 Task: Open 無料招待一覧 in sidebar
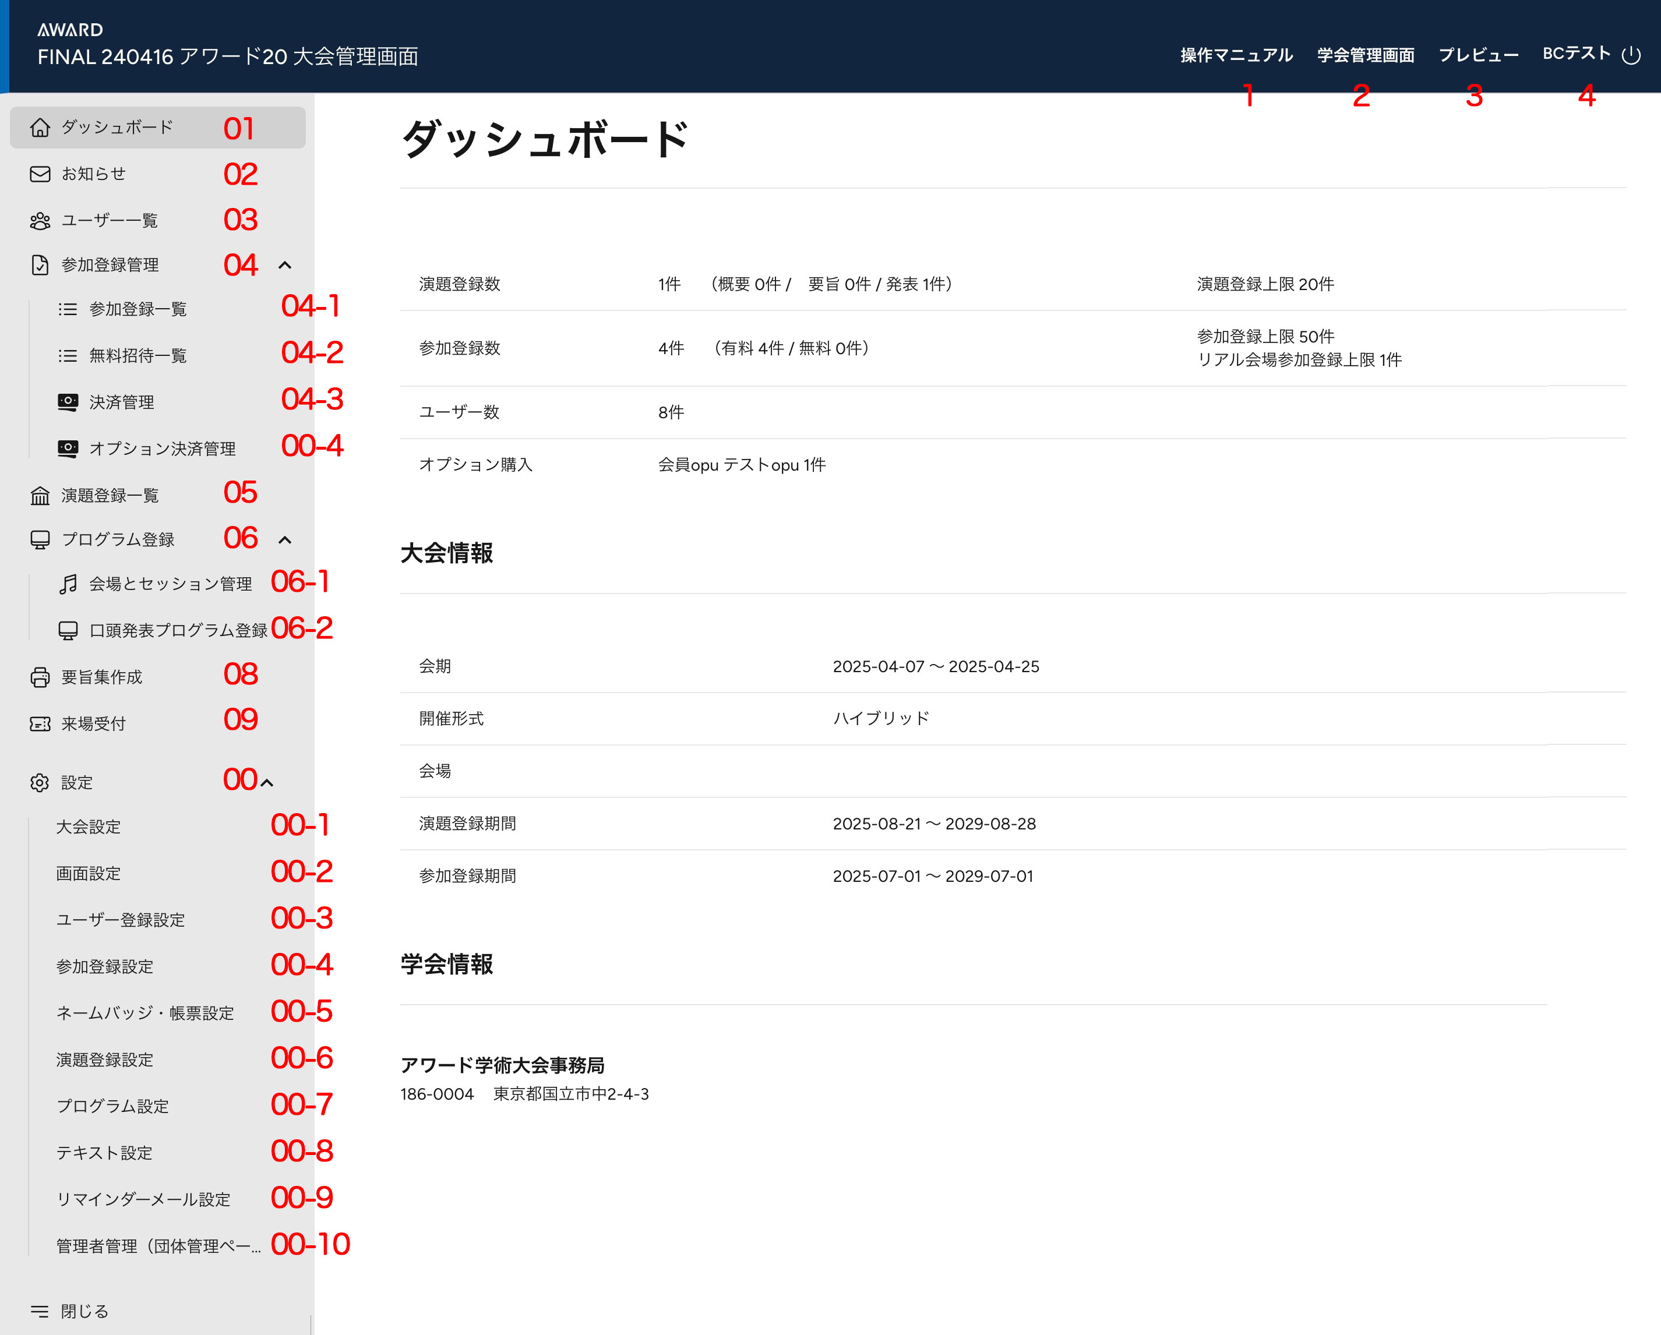tap(138, 356)
